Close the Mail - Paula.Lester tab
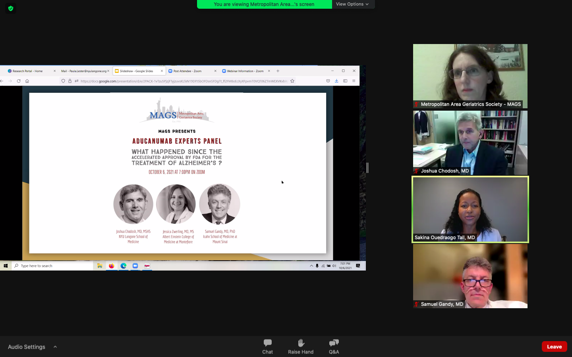 coord(108,71)
